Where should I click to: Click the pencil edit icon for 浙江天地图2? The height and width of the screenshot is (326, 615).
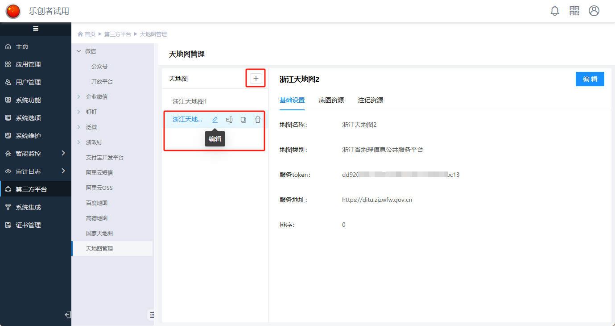[x=215, y=120]
